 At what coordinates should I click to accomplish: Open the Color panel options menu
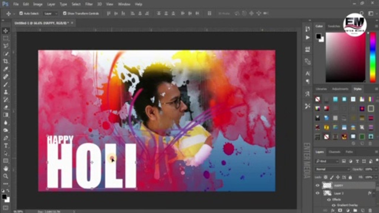click(376, 26)
